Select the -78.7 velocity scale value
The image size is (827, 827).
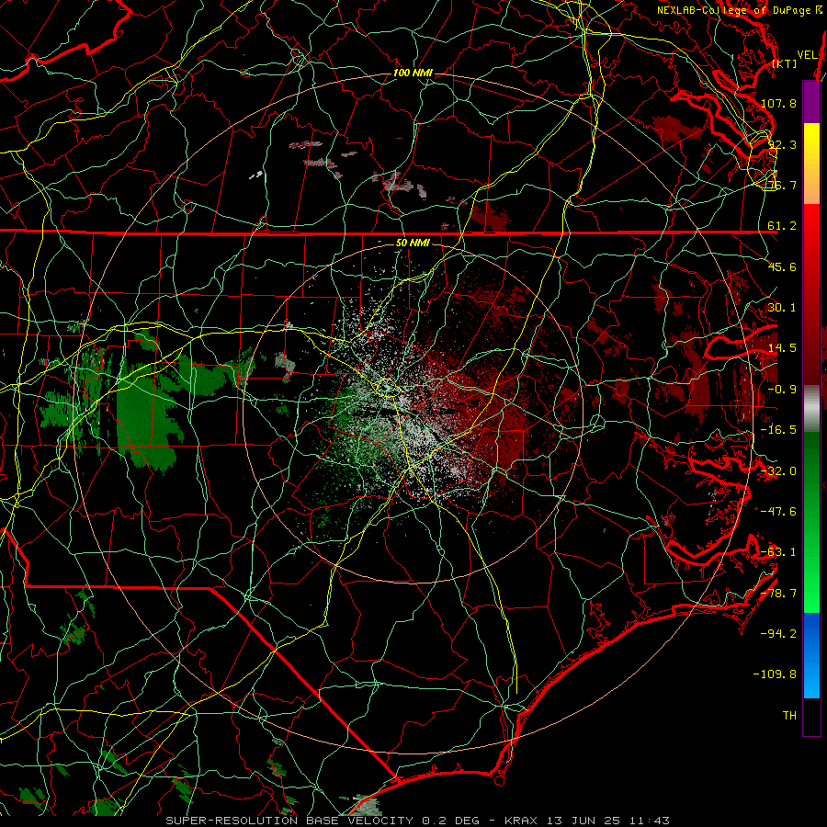pyautogui.click(x=778, y=594)
